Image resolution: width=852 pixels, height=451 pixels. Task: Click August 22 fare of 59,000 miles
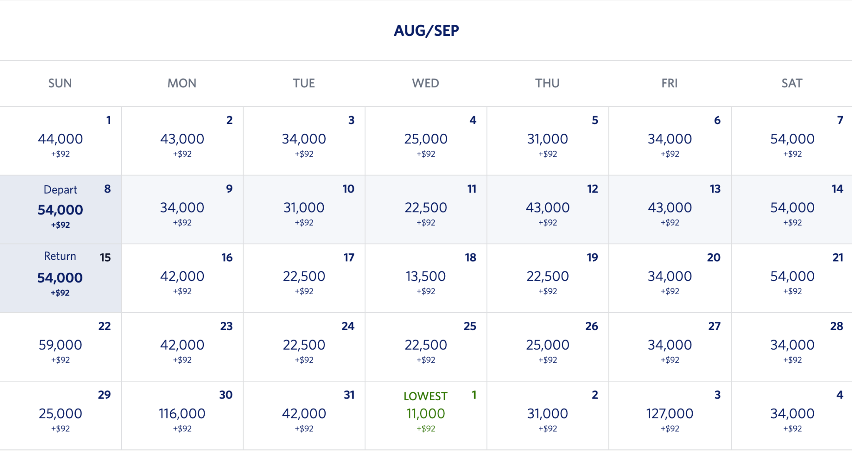pyautogui.click(x=60, y=345)
